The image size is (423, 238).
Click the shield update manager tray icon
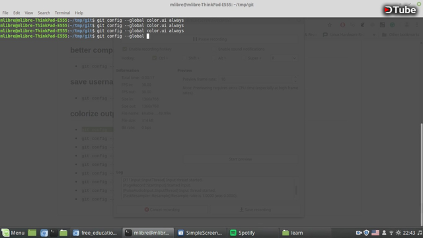(x=366, y=233)
